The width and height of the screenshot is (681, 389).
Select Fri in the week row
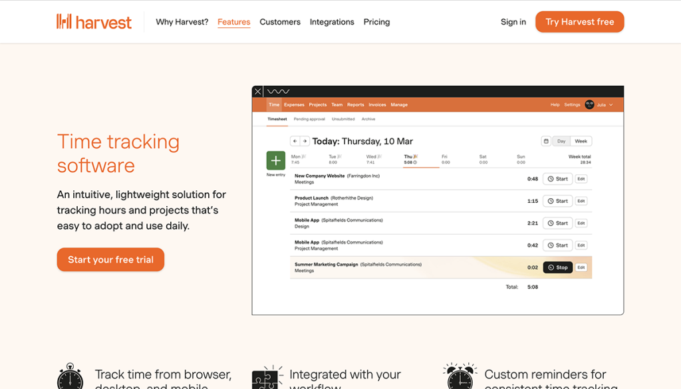pyautogui.click(x=446, y=160)
